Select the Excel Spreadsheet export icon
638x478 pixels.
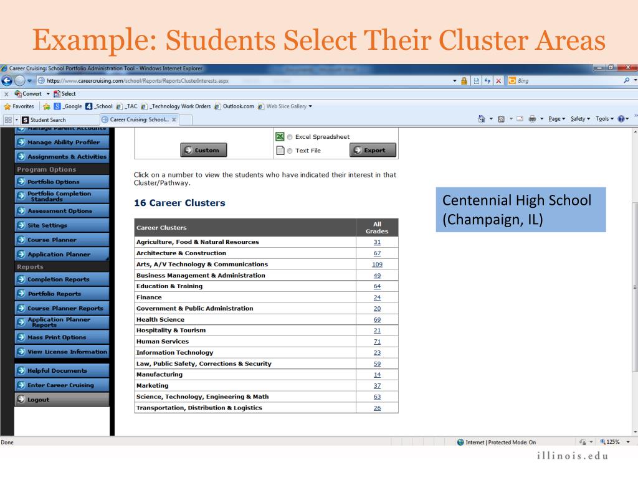coord(280,137)
